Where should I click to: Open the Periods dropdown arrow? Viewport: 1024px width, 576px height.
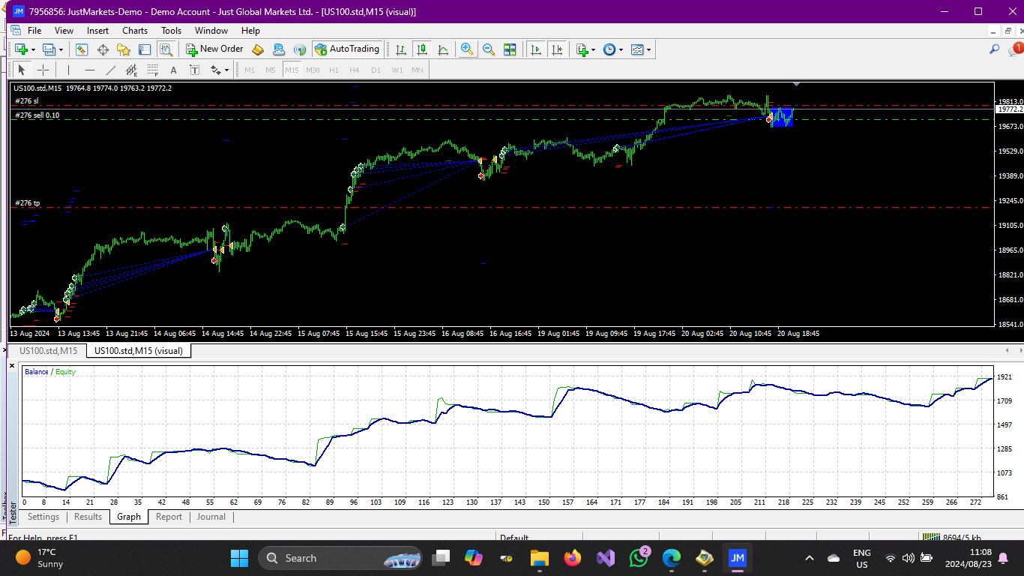(621, 49)
